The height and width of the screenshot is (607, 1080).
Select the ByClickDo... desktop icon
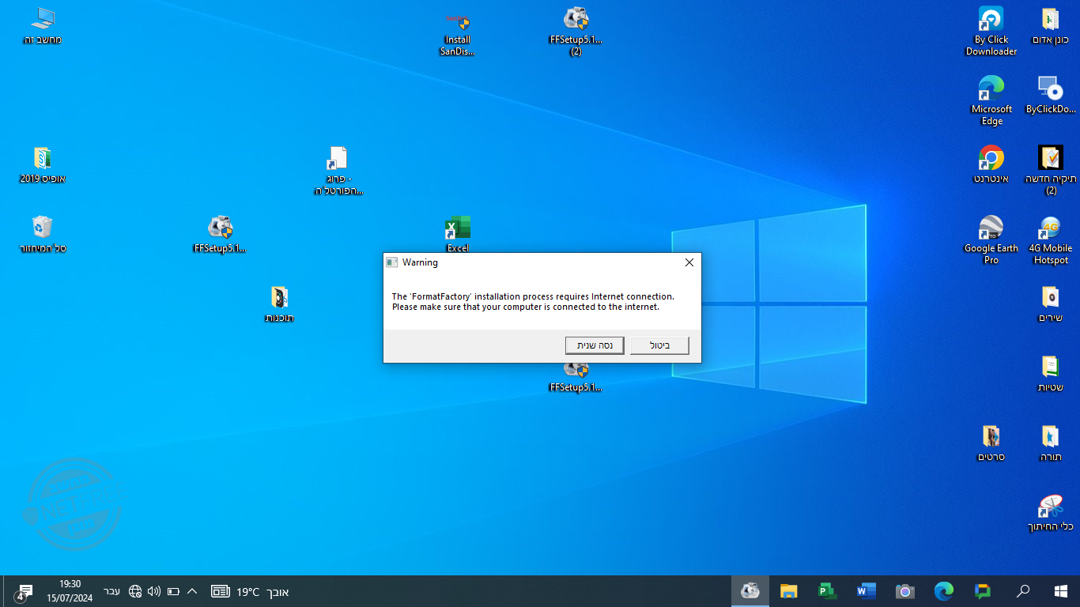coord(1051,95)
